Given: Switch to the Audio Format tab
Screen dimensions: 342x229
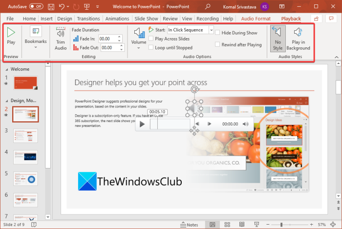Looking at the screenshot, I should click(256, 19).
